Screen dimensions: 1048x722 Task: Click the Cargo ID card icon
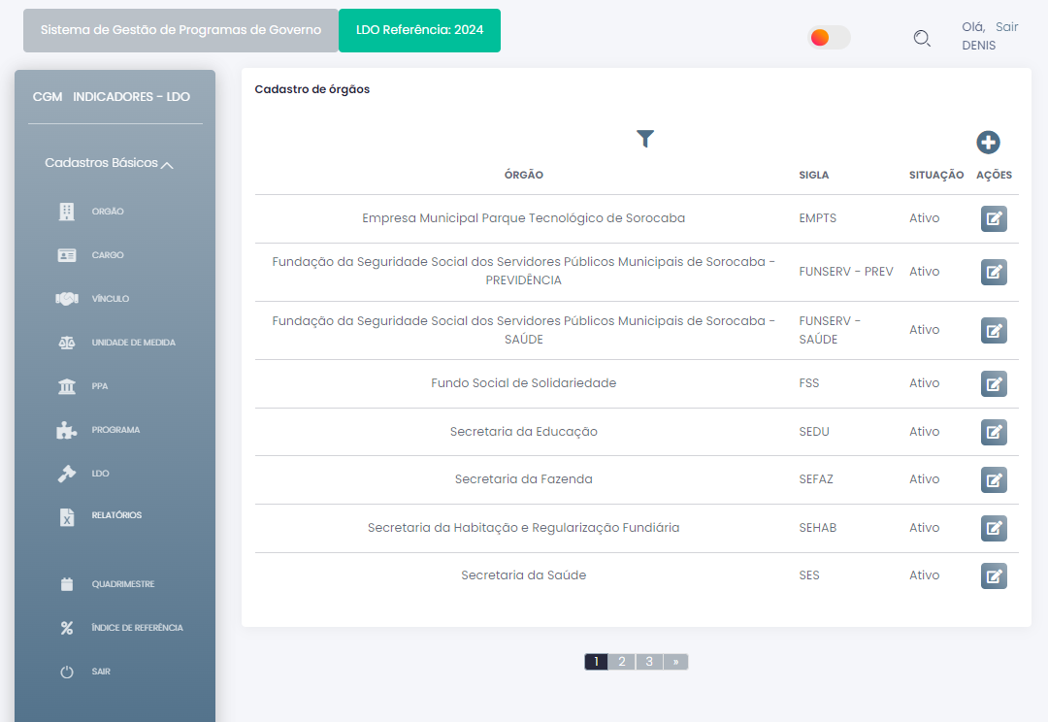click(x=66, y=255)
